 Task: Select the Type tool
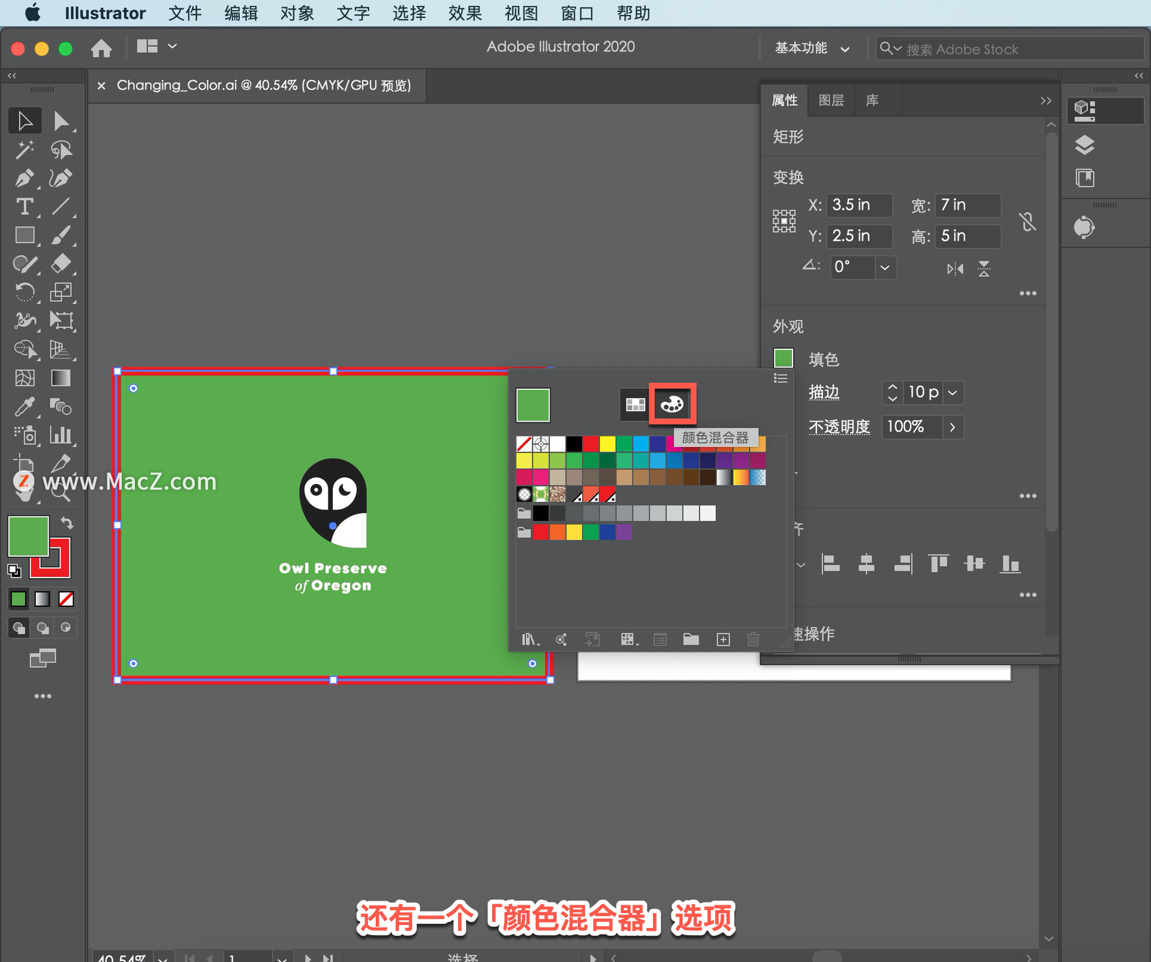click(24, 207)
